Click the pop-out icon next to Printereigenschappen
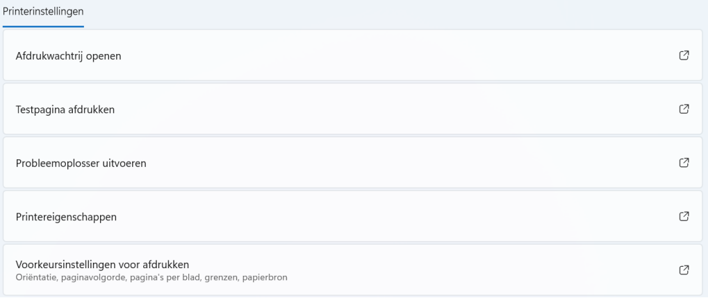This screenshot has width=708, height=298. pyautogui.click(x=684, y=216)
